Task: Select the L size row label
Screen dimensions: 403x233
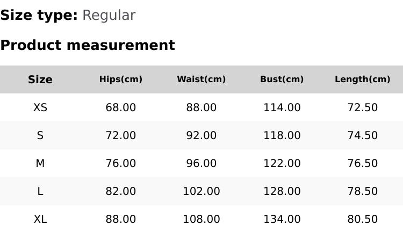Action: [40, 191]
